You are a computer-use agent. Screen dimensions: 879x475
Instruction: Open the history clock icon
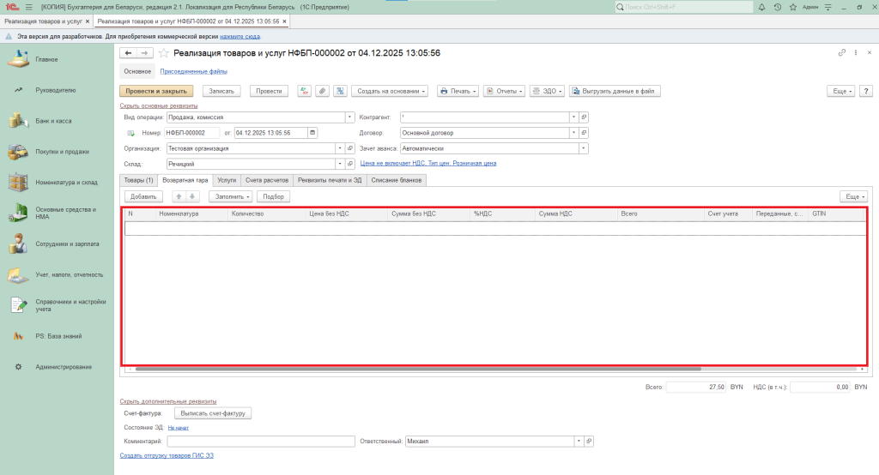point(776,7)
